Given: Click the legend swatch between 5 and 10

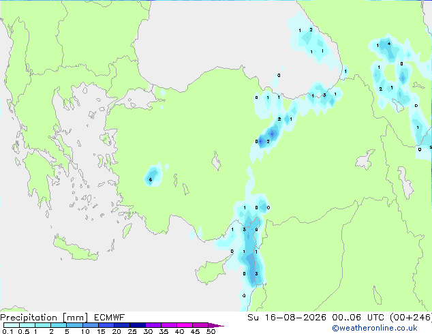Looking at the screenshot, I should tap(74, 325).
